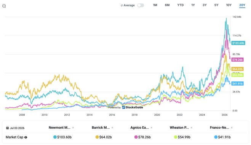Open the Jul 03 2026 calendar icon
Image resolution: width=251 pixels, height=145 pixels.
[7, 128]
